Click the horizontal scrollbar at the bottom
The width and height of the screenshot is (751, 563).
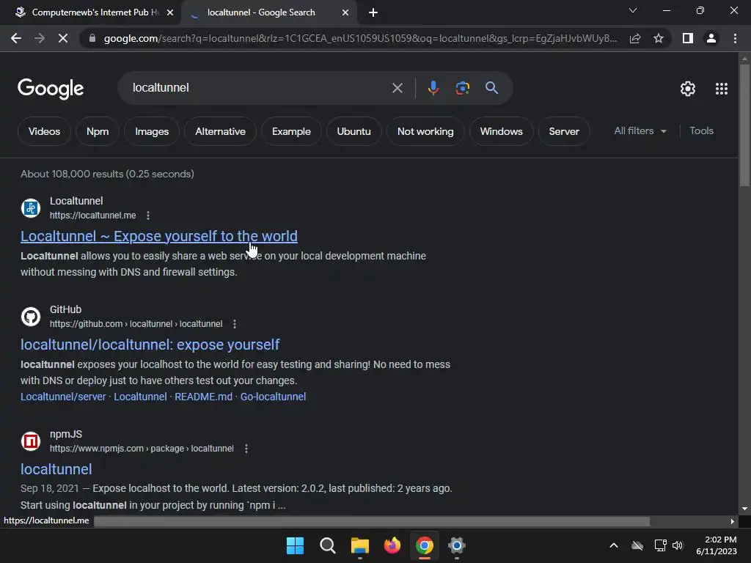click(x=372, y=521)
